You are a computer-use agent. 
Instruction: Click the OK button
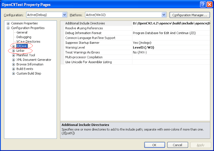tap(154, 145)
